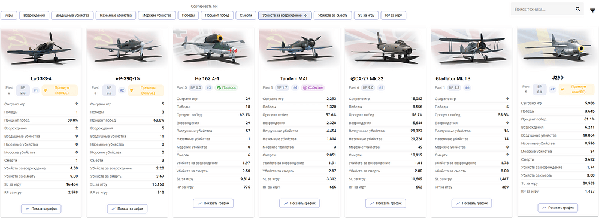Show graph for J29D

point(558,208)
